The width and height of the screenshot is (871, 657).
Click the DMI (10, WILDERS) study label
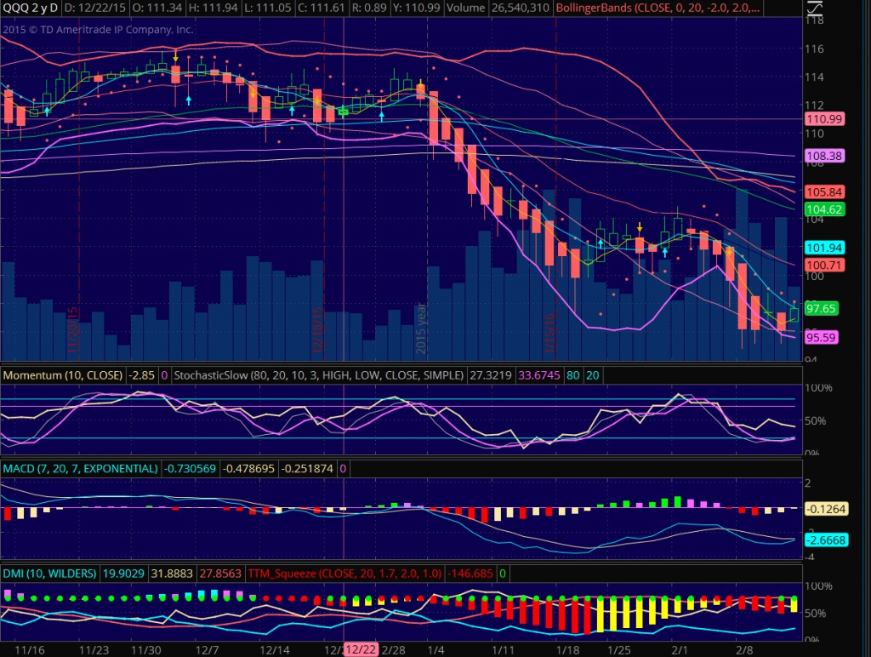pyautogui.click(x=49, y=574)
